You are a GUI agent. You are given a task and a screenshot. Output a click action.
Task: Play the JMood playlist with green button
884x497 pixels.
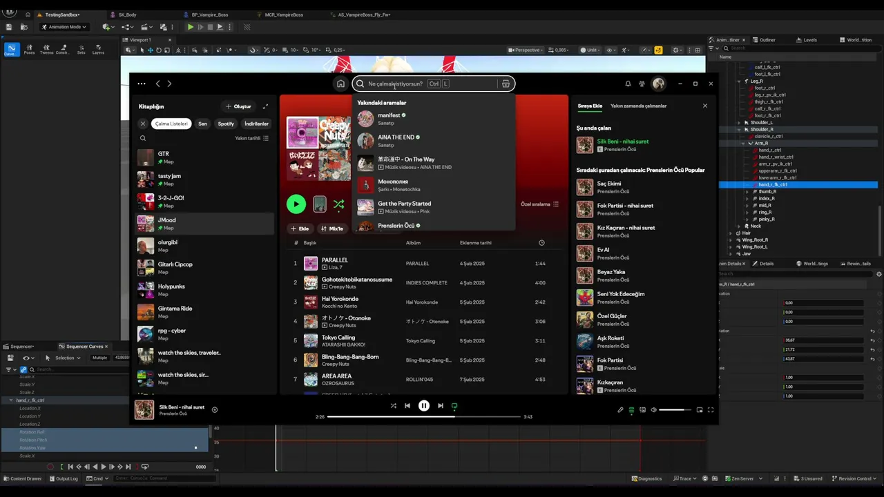coord(296,204)
